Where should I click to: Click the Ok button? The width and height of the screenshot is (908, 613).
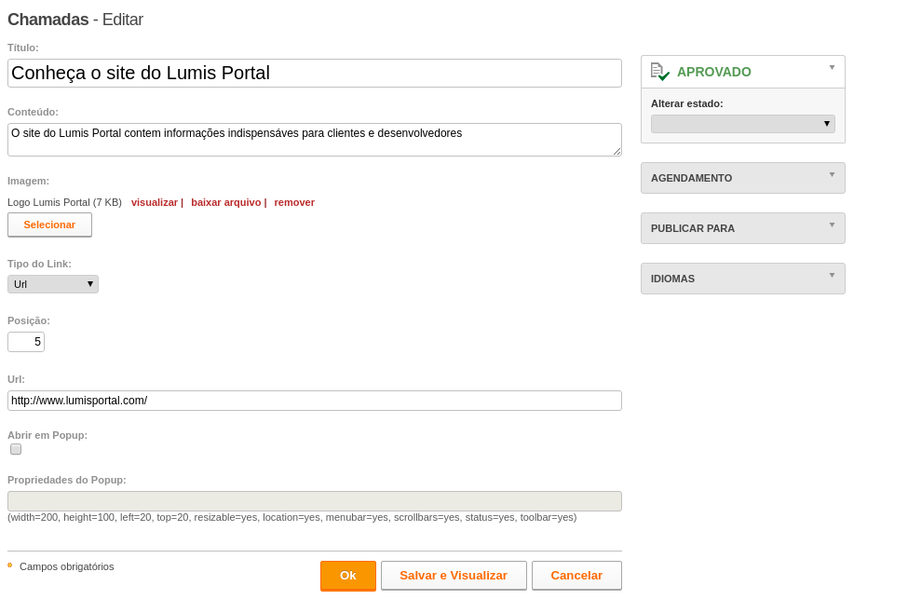(348, 576)
